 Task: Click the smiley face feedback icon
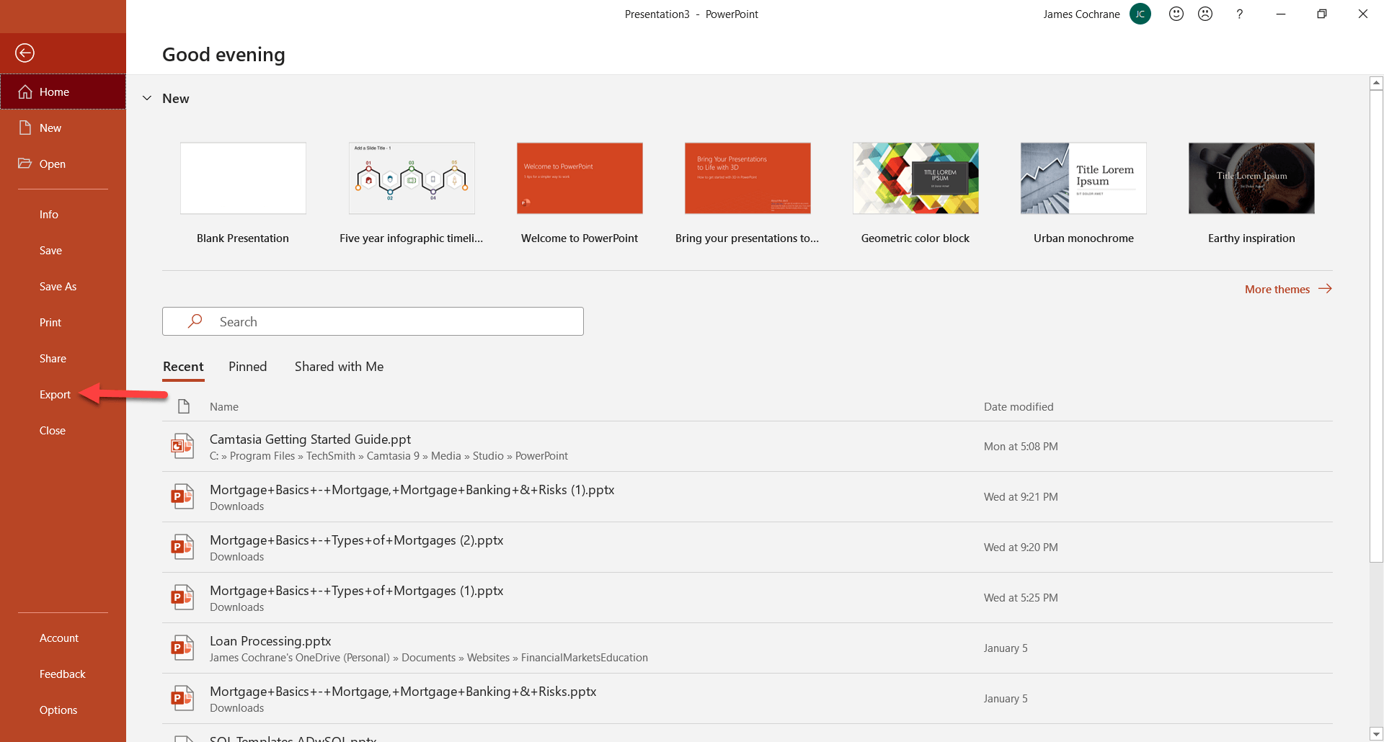pyautogui.click(x=1176, y=14)
